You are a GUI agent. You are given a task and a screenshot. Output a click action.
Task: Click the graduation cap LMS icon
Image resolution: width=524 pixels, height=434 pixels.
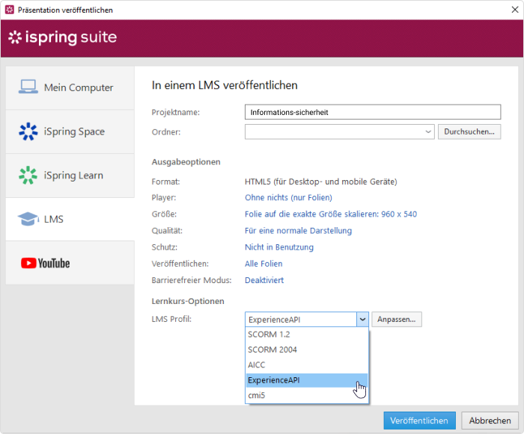(28, 219)
